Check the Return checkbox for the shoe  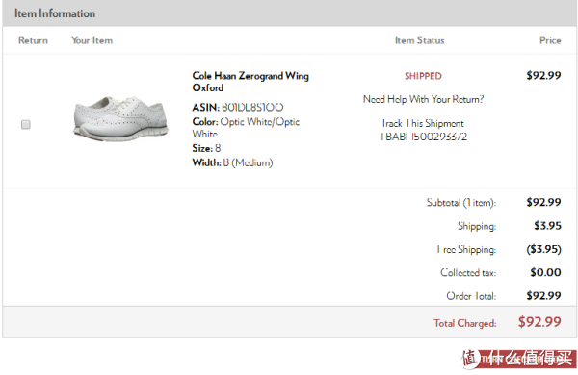tap(25, 124)
